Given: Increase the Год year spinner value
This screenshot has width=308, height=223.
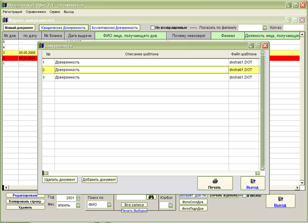Looking at the screenshot, I should click(x=78, y=196).
